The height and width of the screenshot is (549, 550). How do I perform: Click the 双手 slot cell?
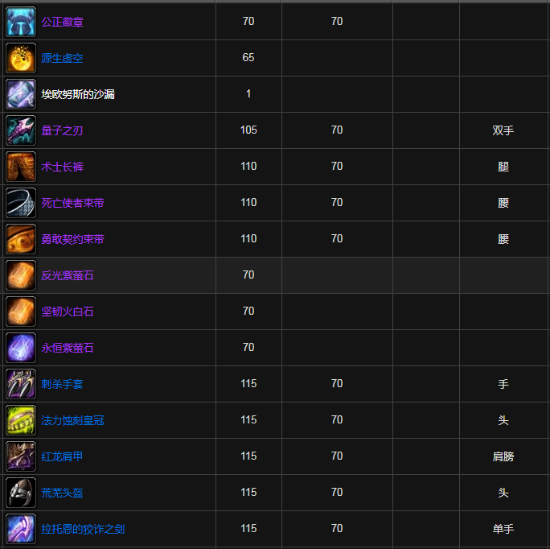[503, 130]
